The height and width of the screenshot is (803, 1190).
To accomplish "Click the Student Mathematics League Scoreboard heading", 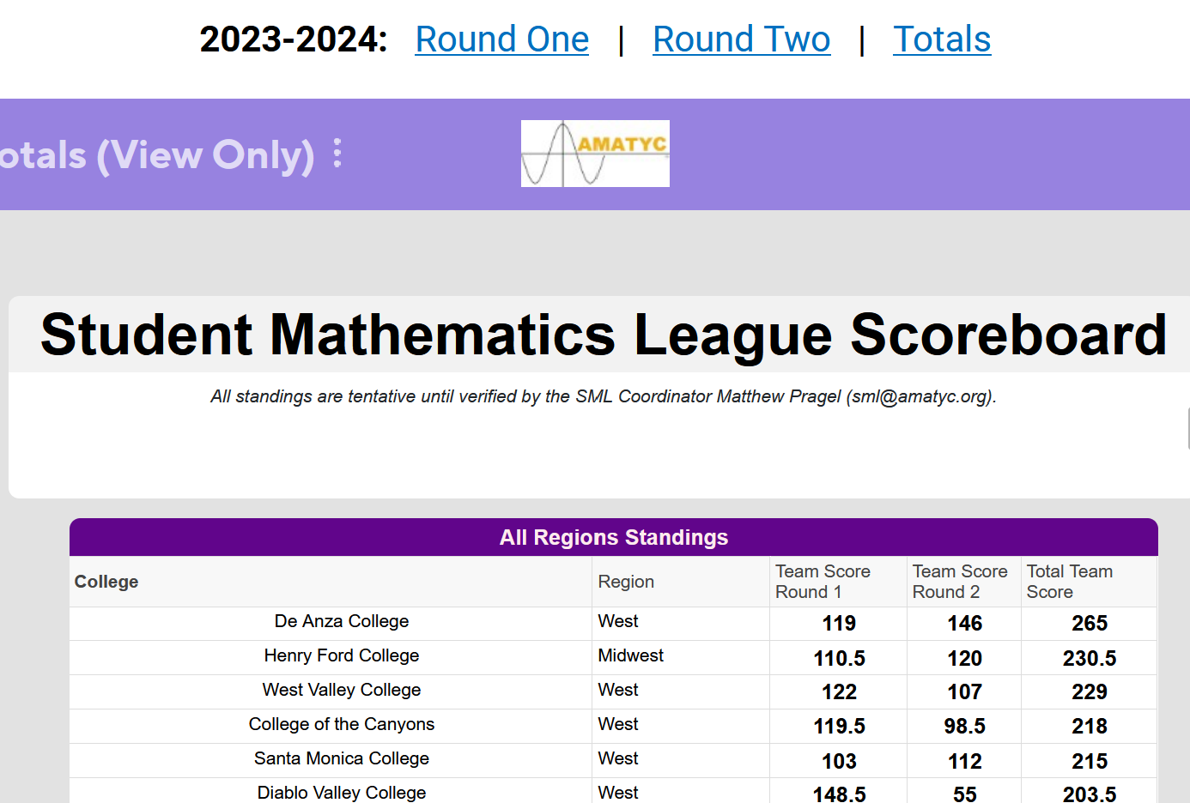I will (603, 335).
